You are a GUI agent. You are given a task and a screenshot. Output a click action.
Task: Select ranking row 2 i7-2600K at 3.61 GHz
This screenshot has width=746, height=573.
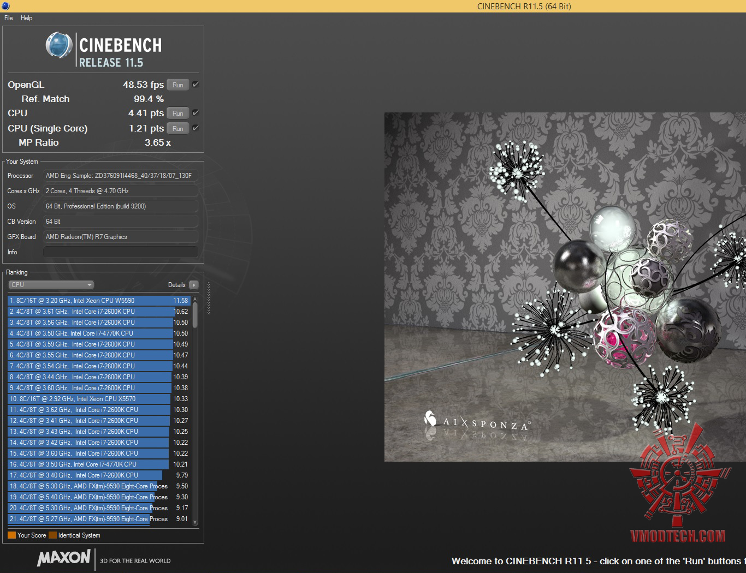pyautogui.click(x=99, y=312)
